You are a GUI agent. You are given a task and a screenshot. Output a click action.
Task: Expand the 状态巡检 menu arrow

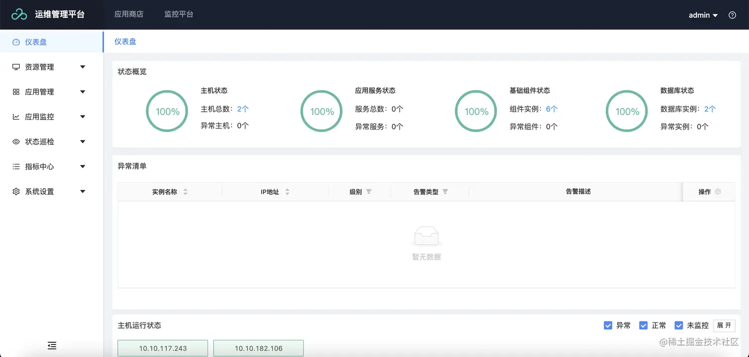tap(83, 142)
